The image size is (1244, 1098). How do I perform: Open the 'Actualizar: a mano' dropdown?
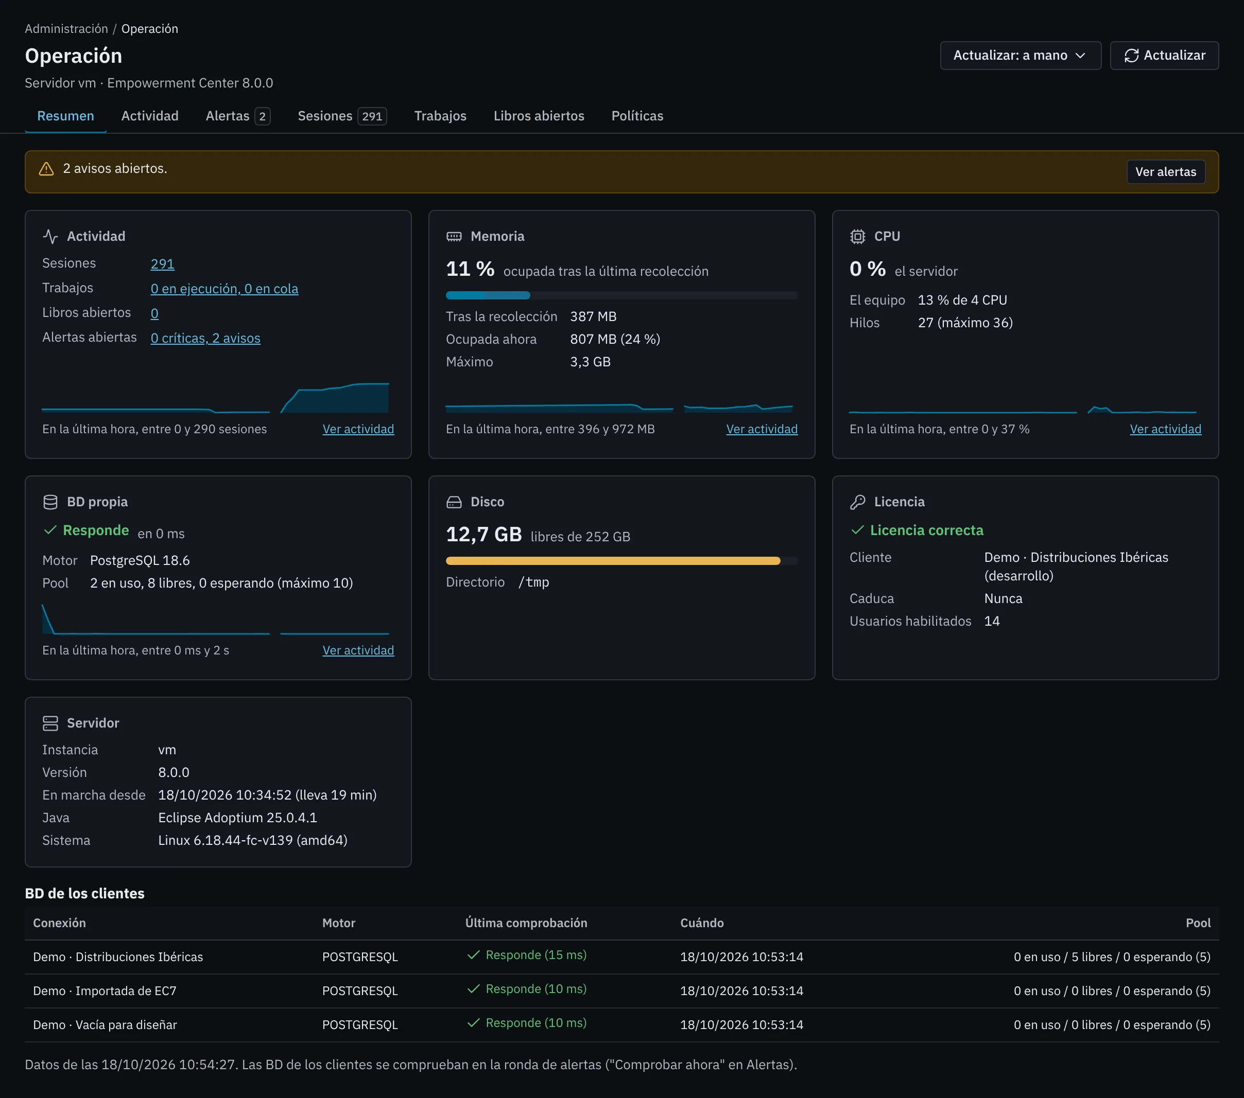[x=1020, y=56]
